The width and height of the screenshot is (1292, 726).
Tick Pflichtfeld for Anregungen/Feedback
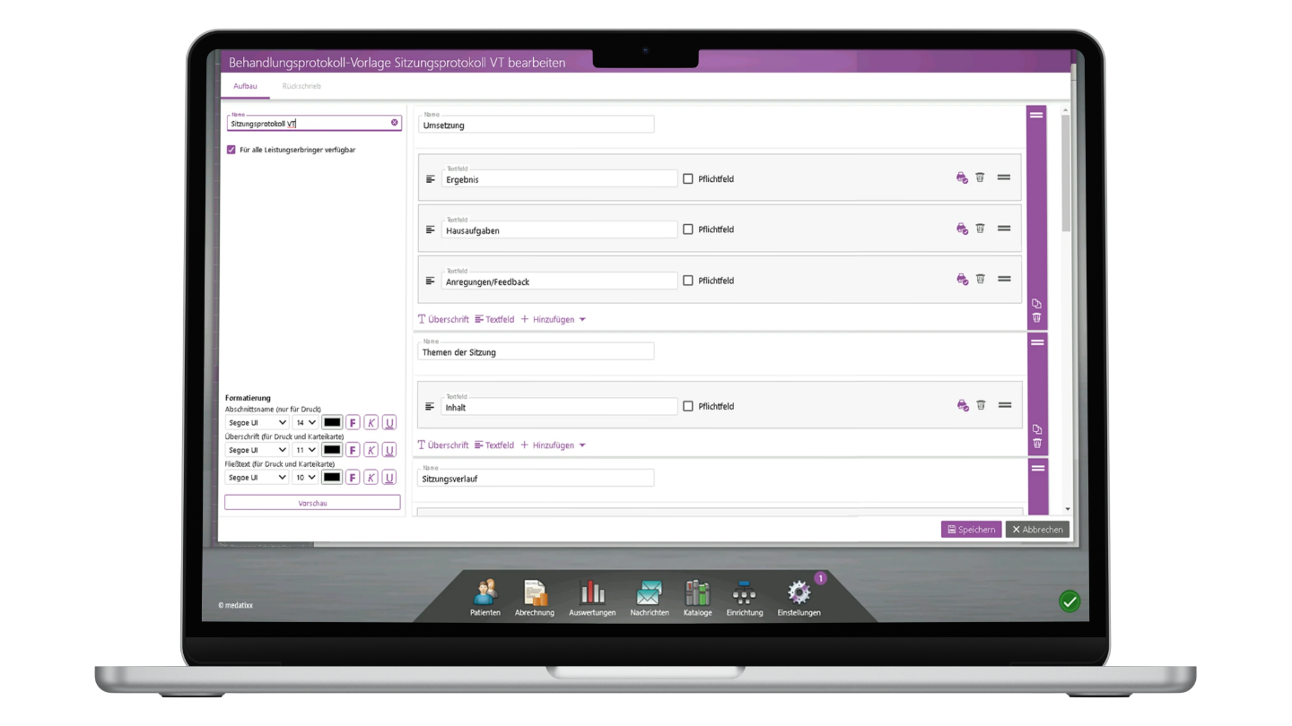(688, 281)
